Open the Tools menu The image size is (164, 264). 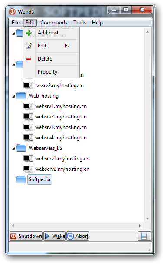[x=79, y=23]
